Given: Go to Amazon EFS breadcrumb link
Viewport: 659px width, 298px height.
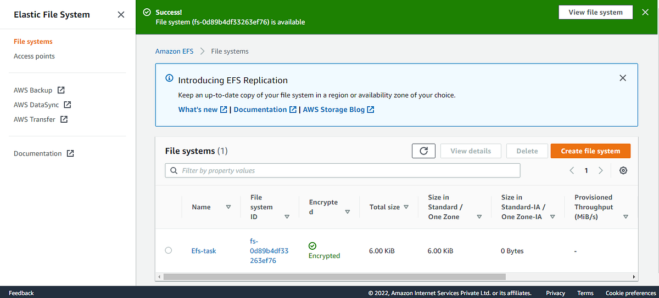Looking at the screenshot, I should [175, 51].
